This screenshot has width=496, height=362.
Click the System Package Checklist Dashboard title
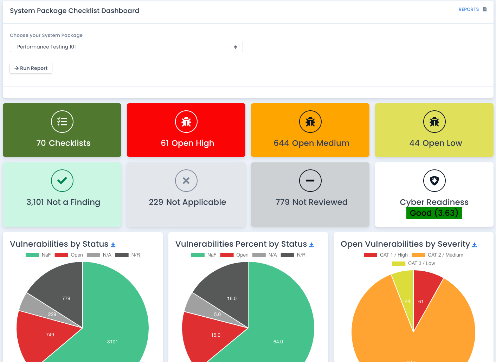point(75,11)
